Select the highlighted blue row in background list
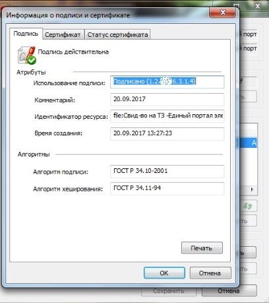The height and width of the screenshot is (303, 269). (x=249, y=143)
